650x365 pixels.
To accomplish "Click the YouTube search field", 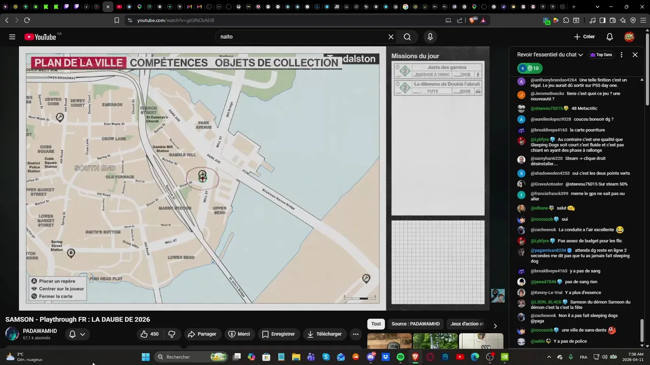I will tap(302, 37).
